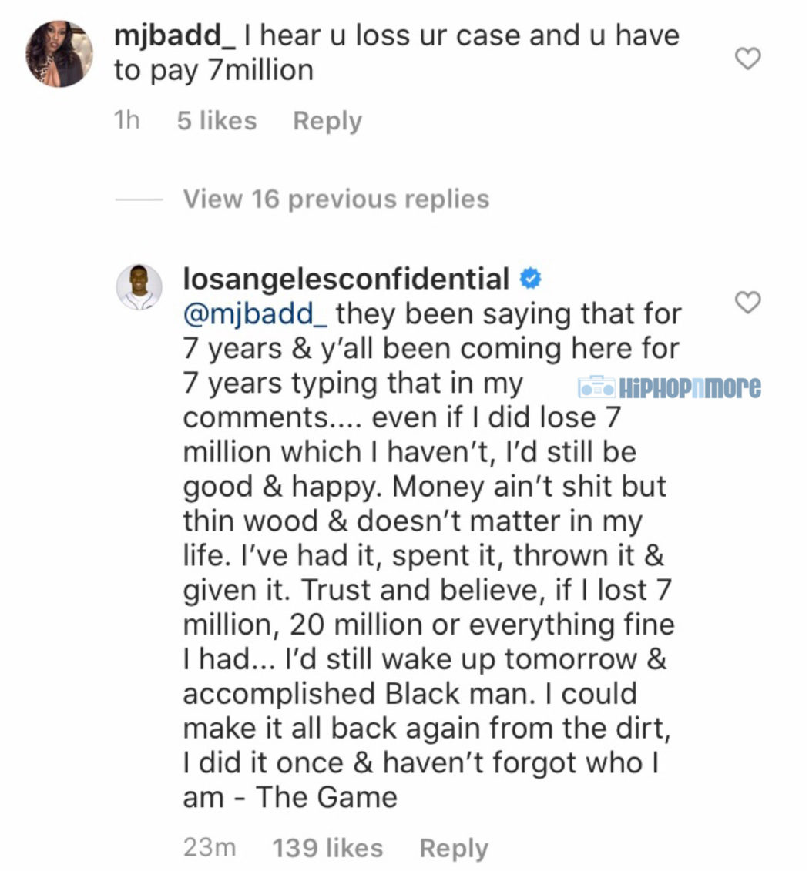Select the "pay 7million" comment text

(231, 71)
